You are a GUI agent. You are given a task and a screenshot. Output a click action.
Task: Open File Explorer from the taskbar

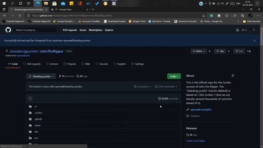click(x=46, y=3)
